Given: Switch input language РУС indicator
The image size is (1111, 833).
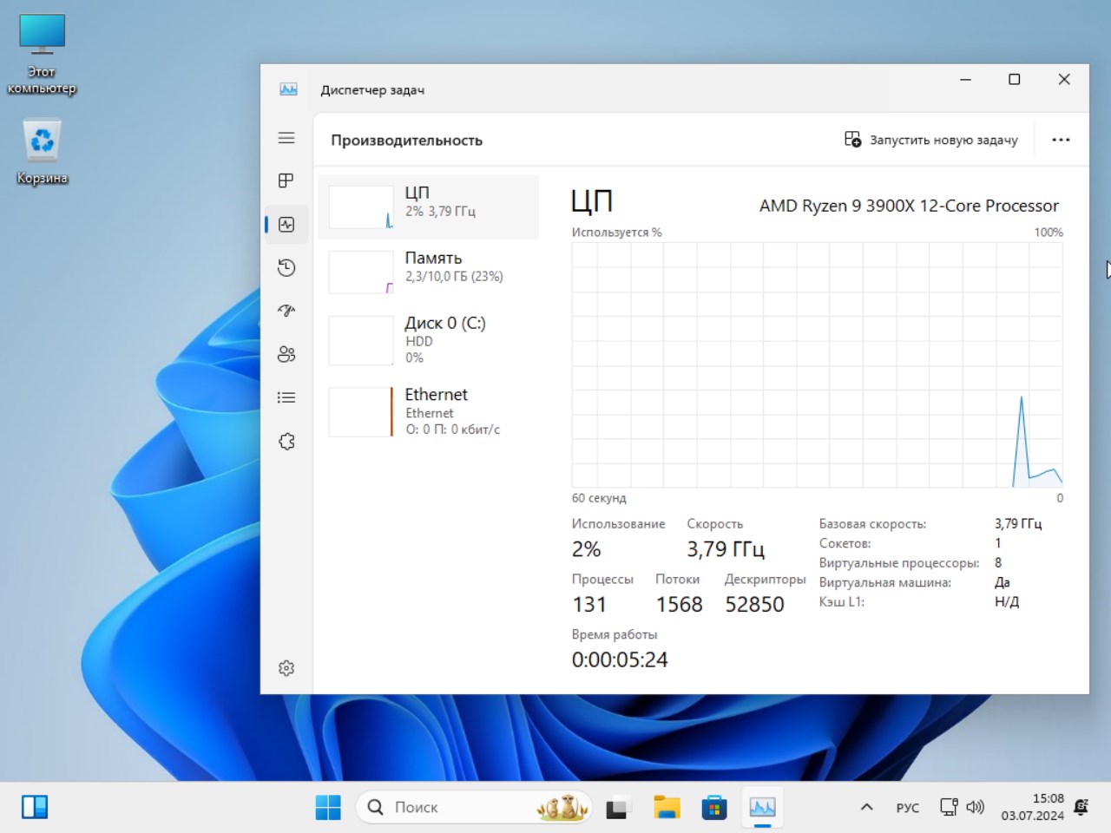Looking at the screenshot, I should [907, 808].
